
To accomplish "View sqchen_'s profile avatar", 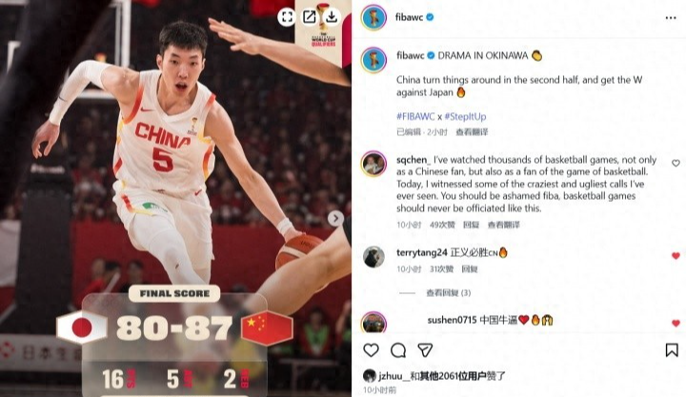I will (373, 164).
